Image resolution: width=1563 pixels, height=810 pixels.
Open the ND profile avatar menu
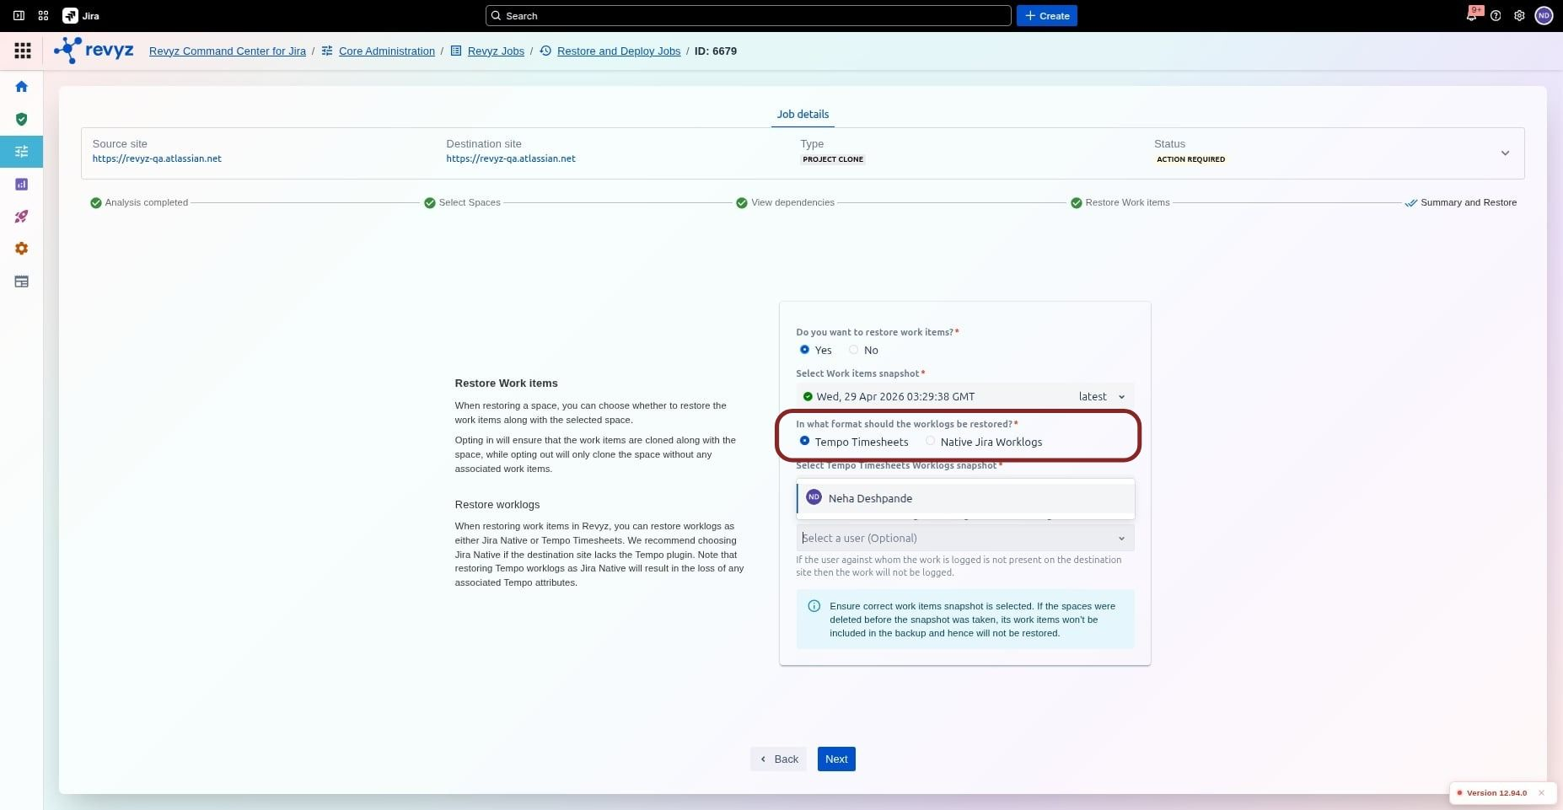pyautogui.click(x=1544, y=15)
